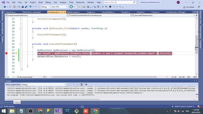Click the bookmark icon in the toolbar
203x114 pixels.
click(x=110, y=7)
